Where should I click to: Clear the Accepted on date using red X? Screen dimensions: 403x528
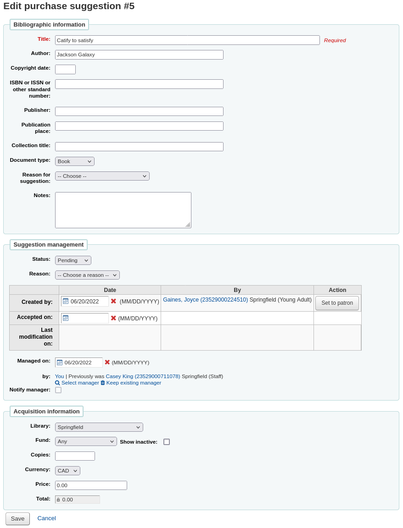[x=113, y=318]
